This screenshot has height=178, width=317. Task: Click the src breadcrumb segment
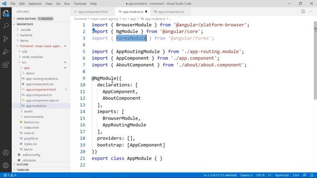click(124, 19)
